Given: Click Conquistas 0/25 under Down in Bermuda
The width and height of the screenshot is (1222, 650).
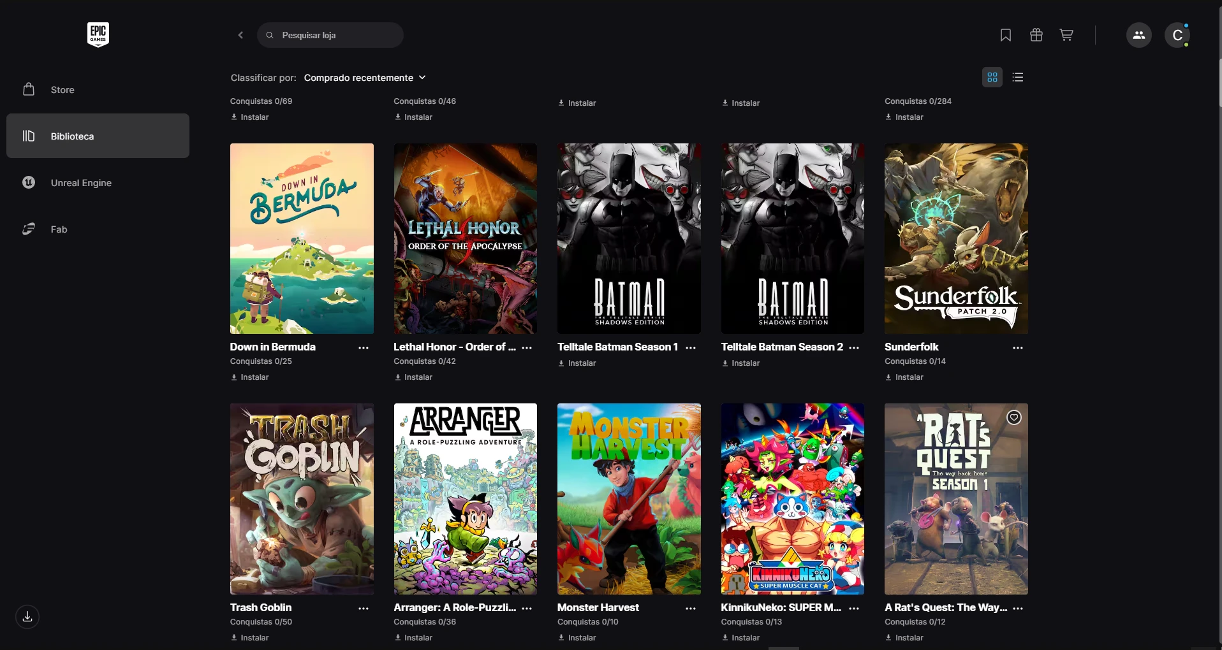Looking at the screenshot, I should tap(261, 361).
